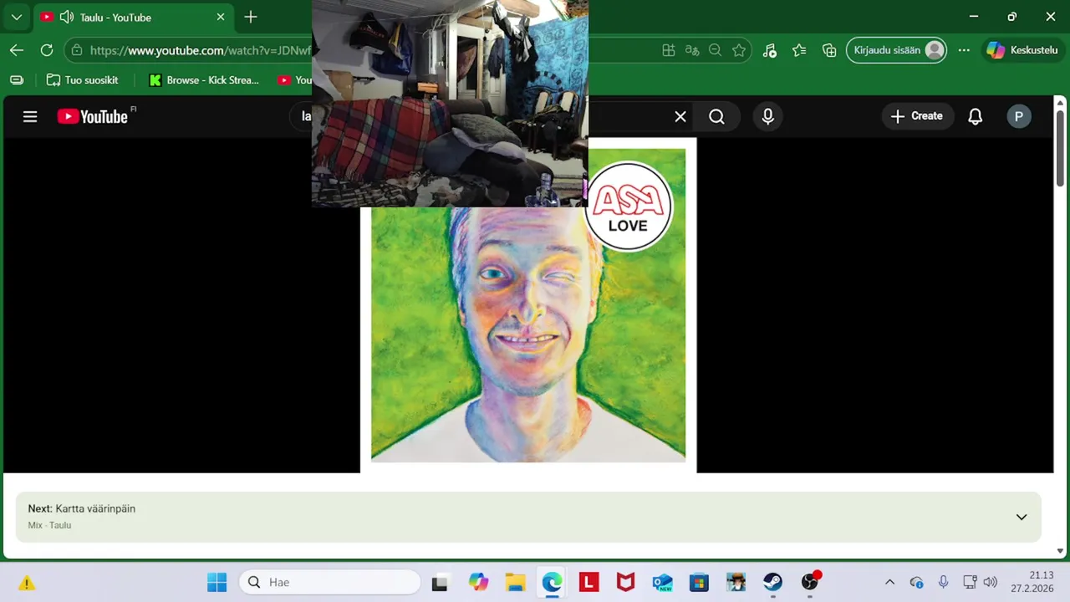The height and width of the screenshot is (602, 1070).
Task: Click the Mix - Taulu label
Action: [x=49, y=525]
